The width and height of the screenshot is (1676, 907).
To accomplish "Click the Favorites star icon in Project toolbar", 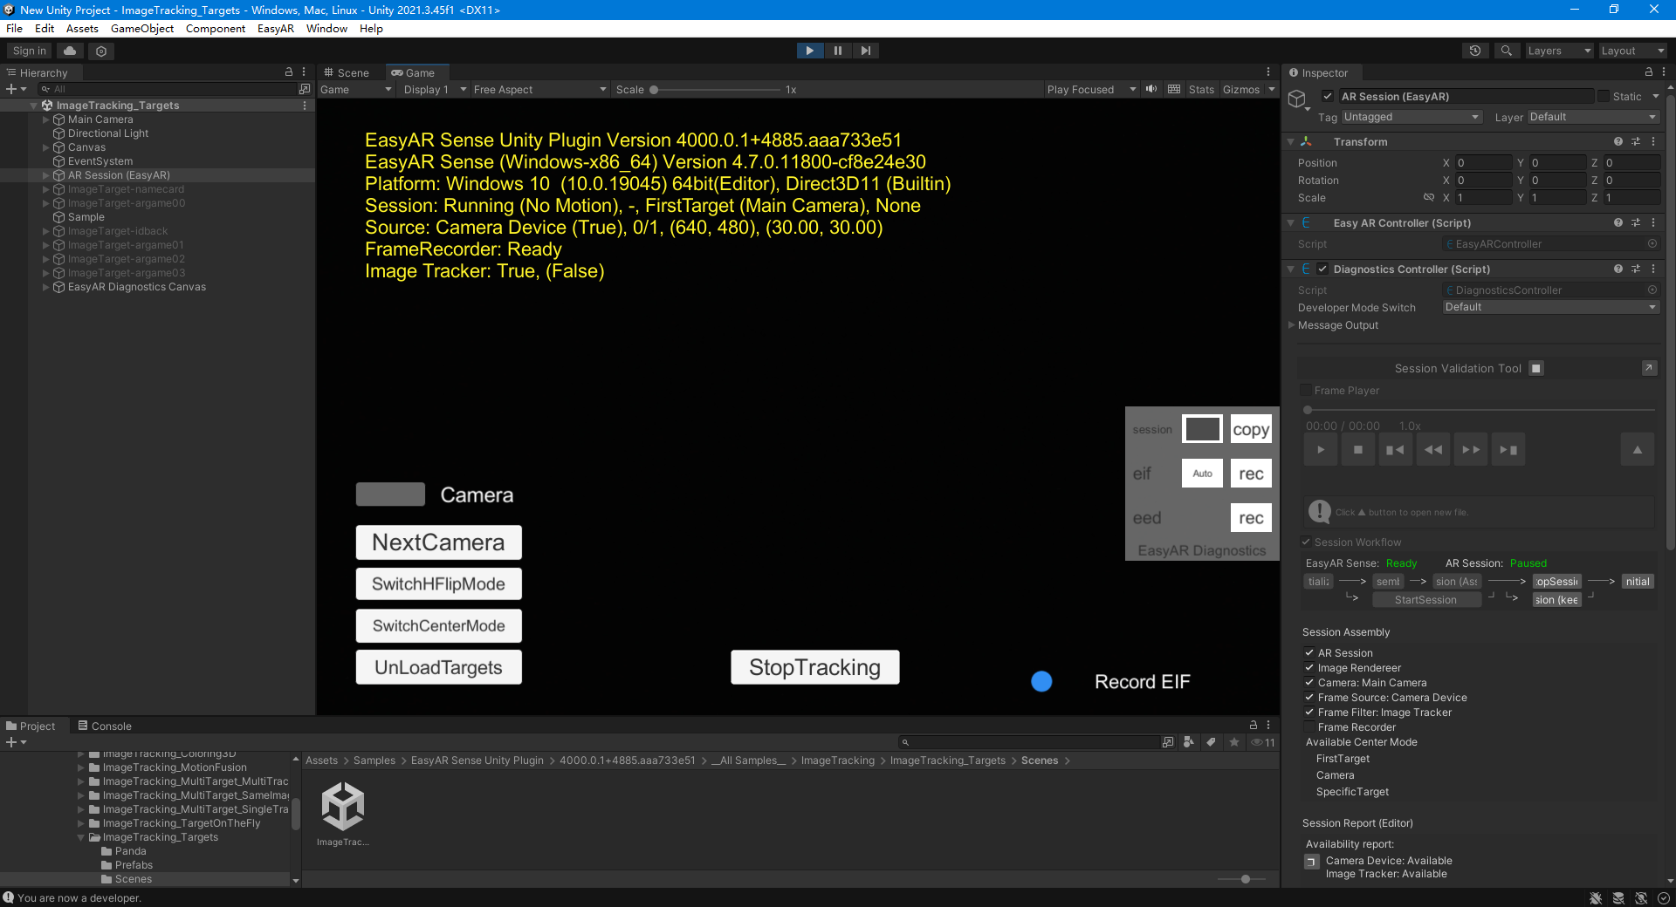I will click(x=1234, y=742).
